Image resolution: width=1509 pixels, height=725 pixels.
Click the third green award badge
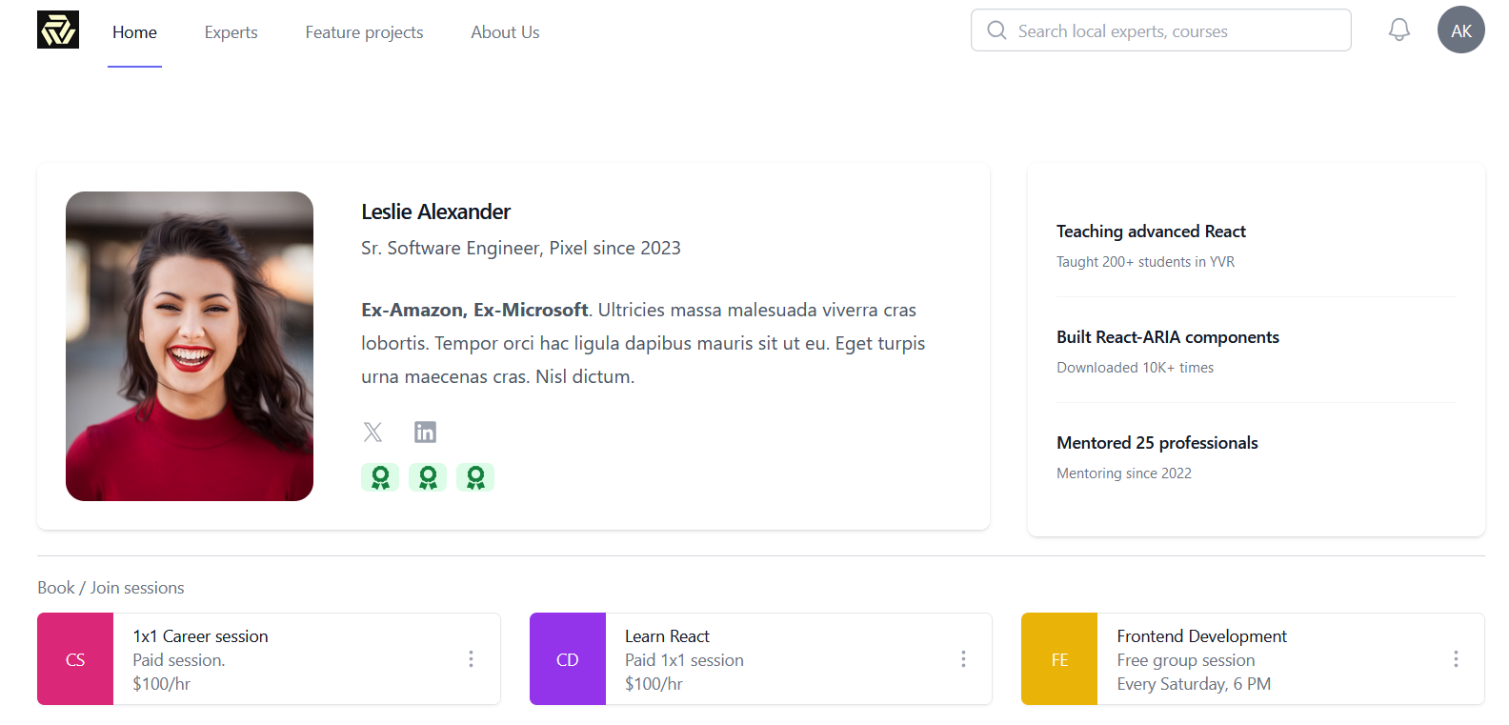point(475,477)
